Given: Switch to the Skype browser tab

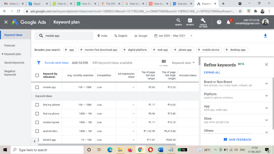Looking at the screenshot, I should [38, 4].
